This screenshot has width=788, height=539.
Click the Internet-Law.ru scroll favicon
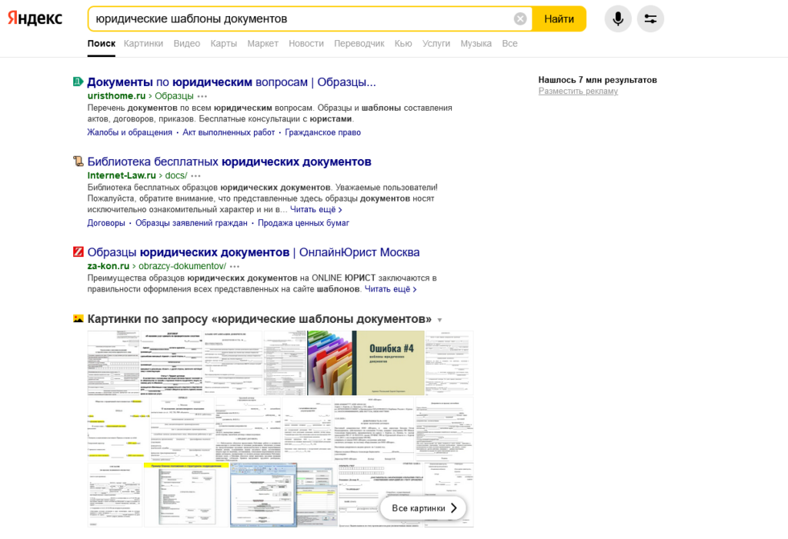point(78,161)
